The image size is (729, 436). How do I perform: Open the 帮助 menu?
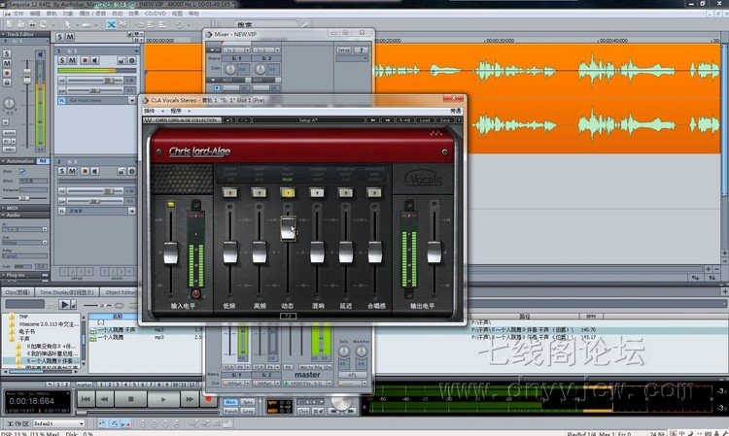(x=193, y=14)
